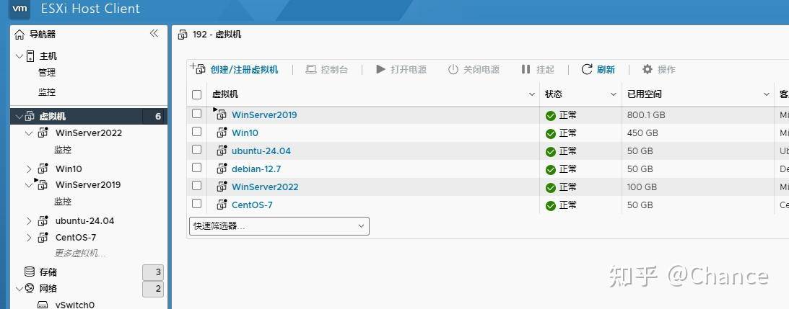Click the debian-12.7 VM icon in table

pyautogui.click(x=222, y=169)
